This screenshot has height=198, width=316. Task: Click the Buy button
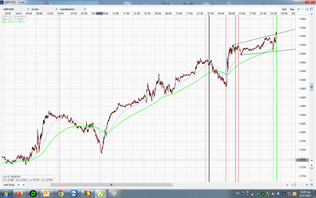(292, 9)
